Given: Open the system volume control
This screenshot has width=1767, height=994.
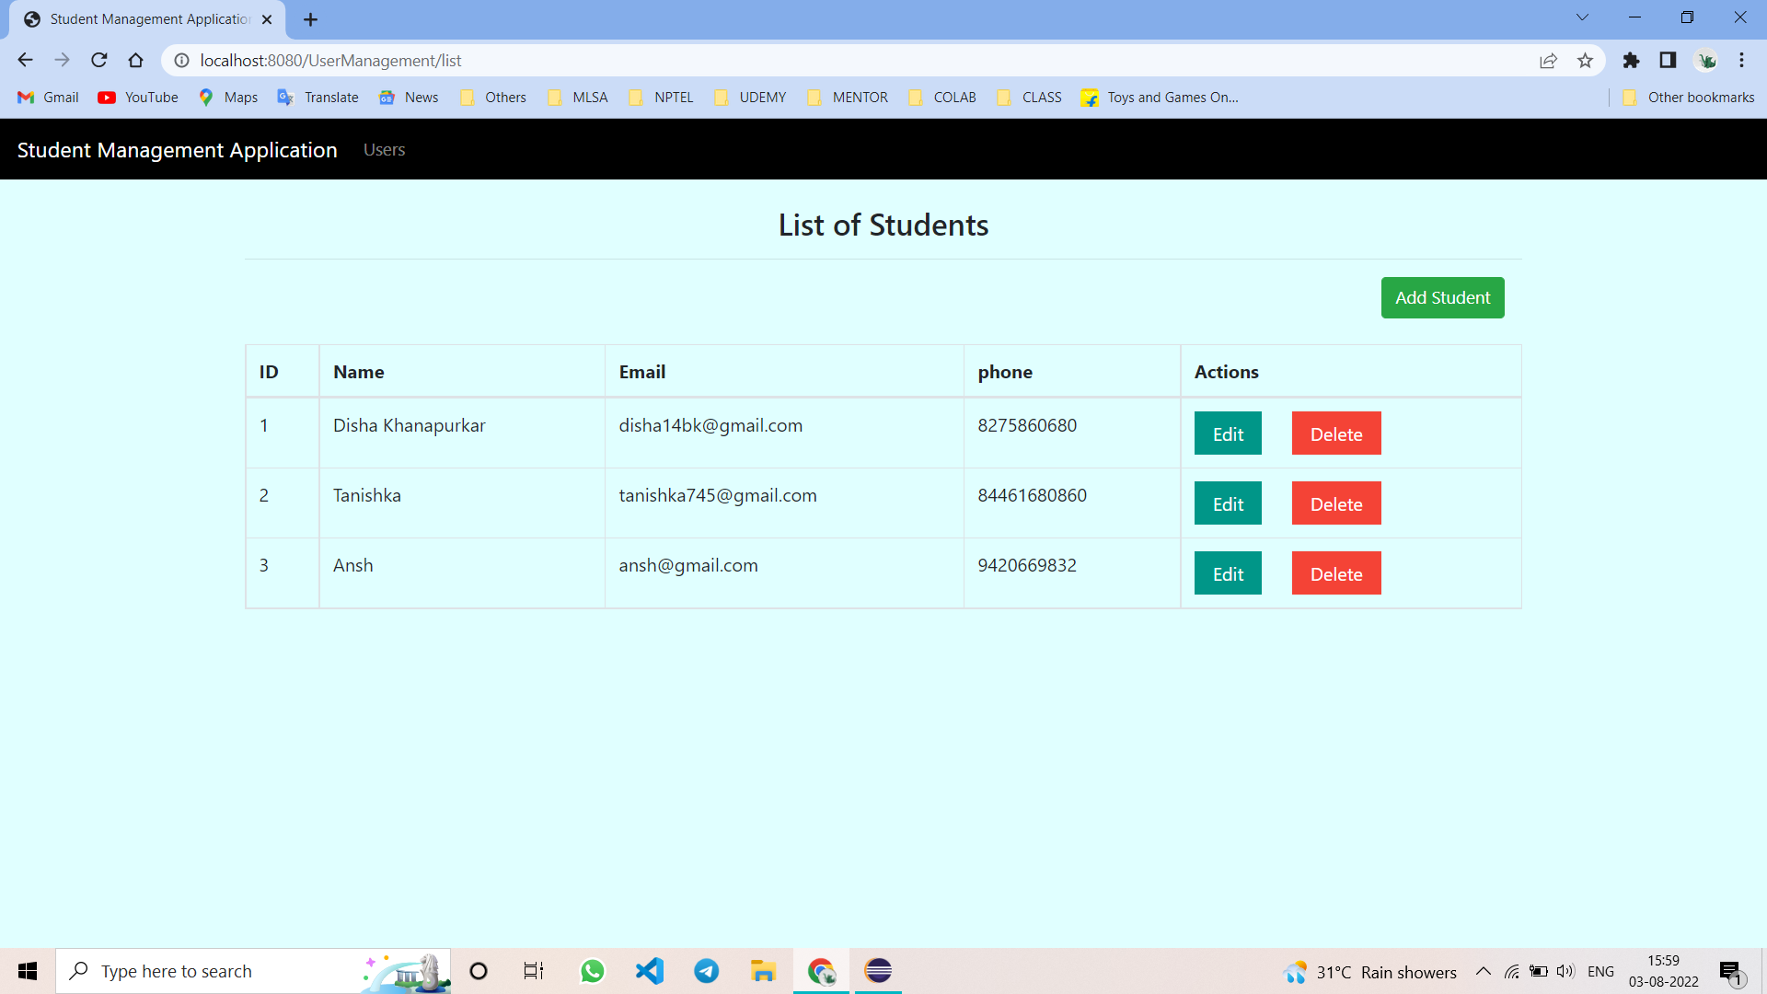Looking at the screenshot, I should (x=1565, y=971).
